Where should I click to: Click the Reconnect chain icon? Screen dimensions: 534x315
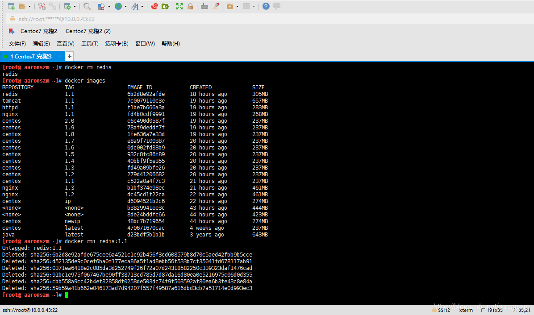pos(52,6)
